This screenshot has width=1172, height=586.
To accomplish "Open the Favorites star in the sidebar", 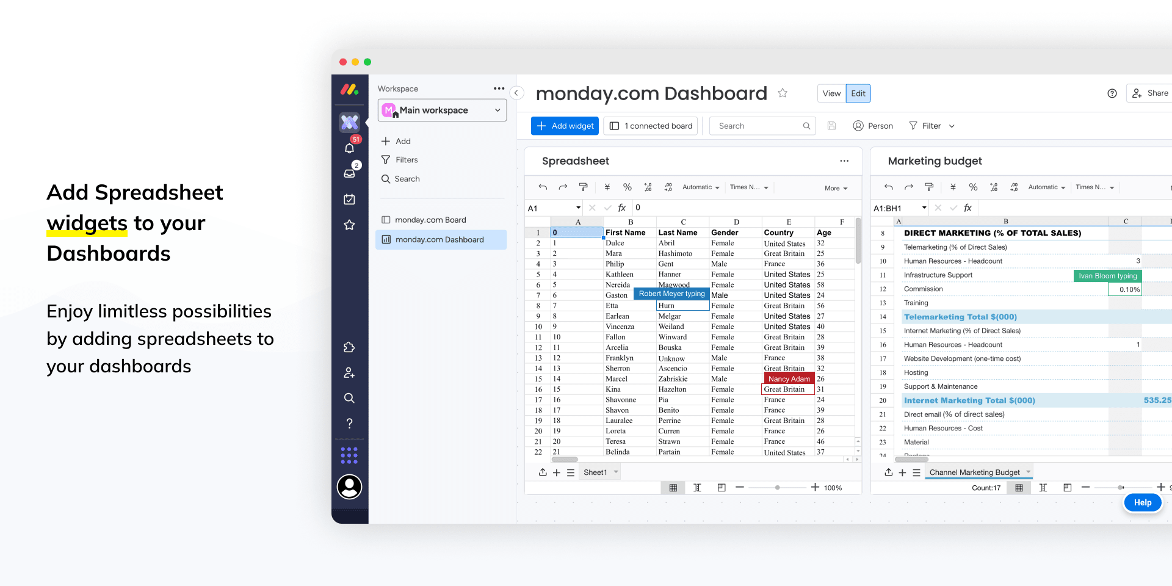I will 349,225.
